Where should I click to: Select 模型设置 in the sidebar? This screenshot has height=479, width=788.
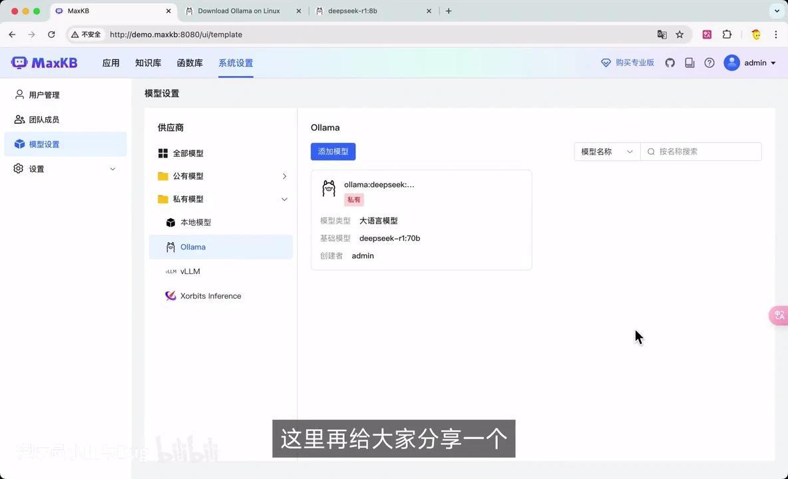point(65,144)
